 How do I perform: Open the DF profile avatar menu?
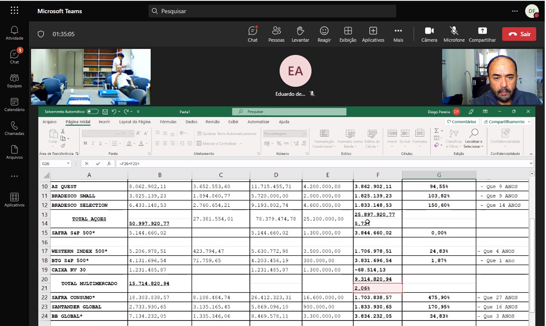click(x=532, y=11)
